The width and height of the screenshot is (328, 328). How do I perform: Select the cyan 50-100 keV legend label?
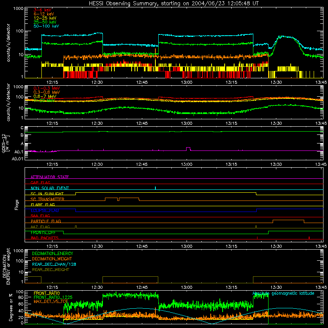click(46, 26)
